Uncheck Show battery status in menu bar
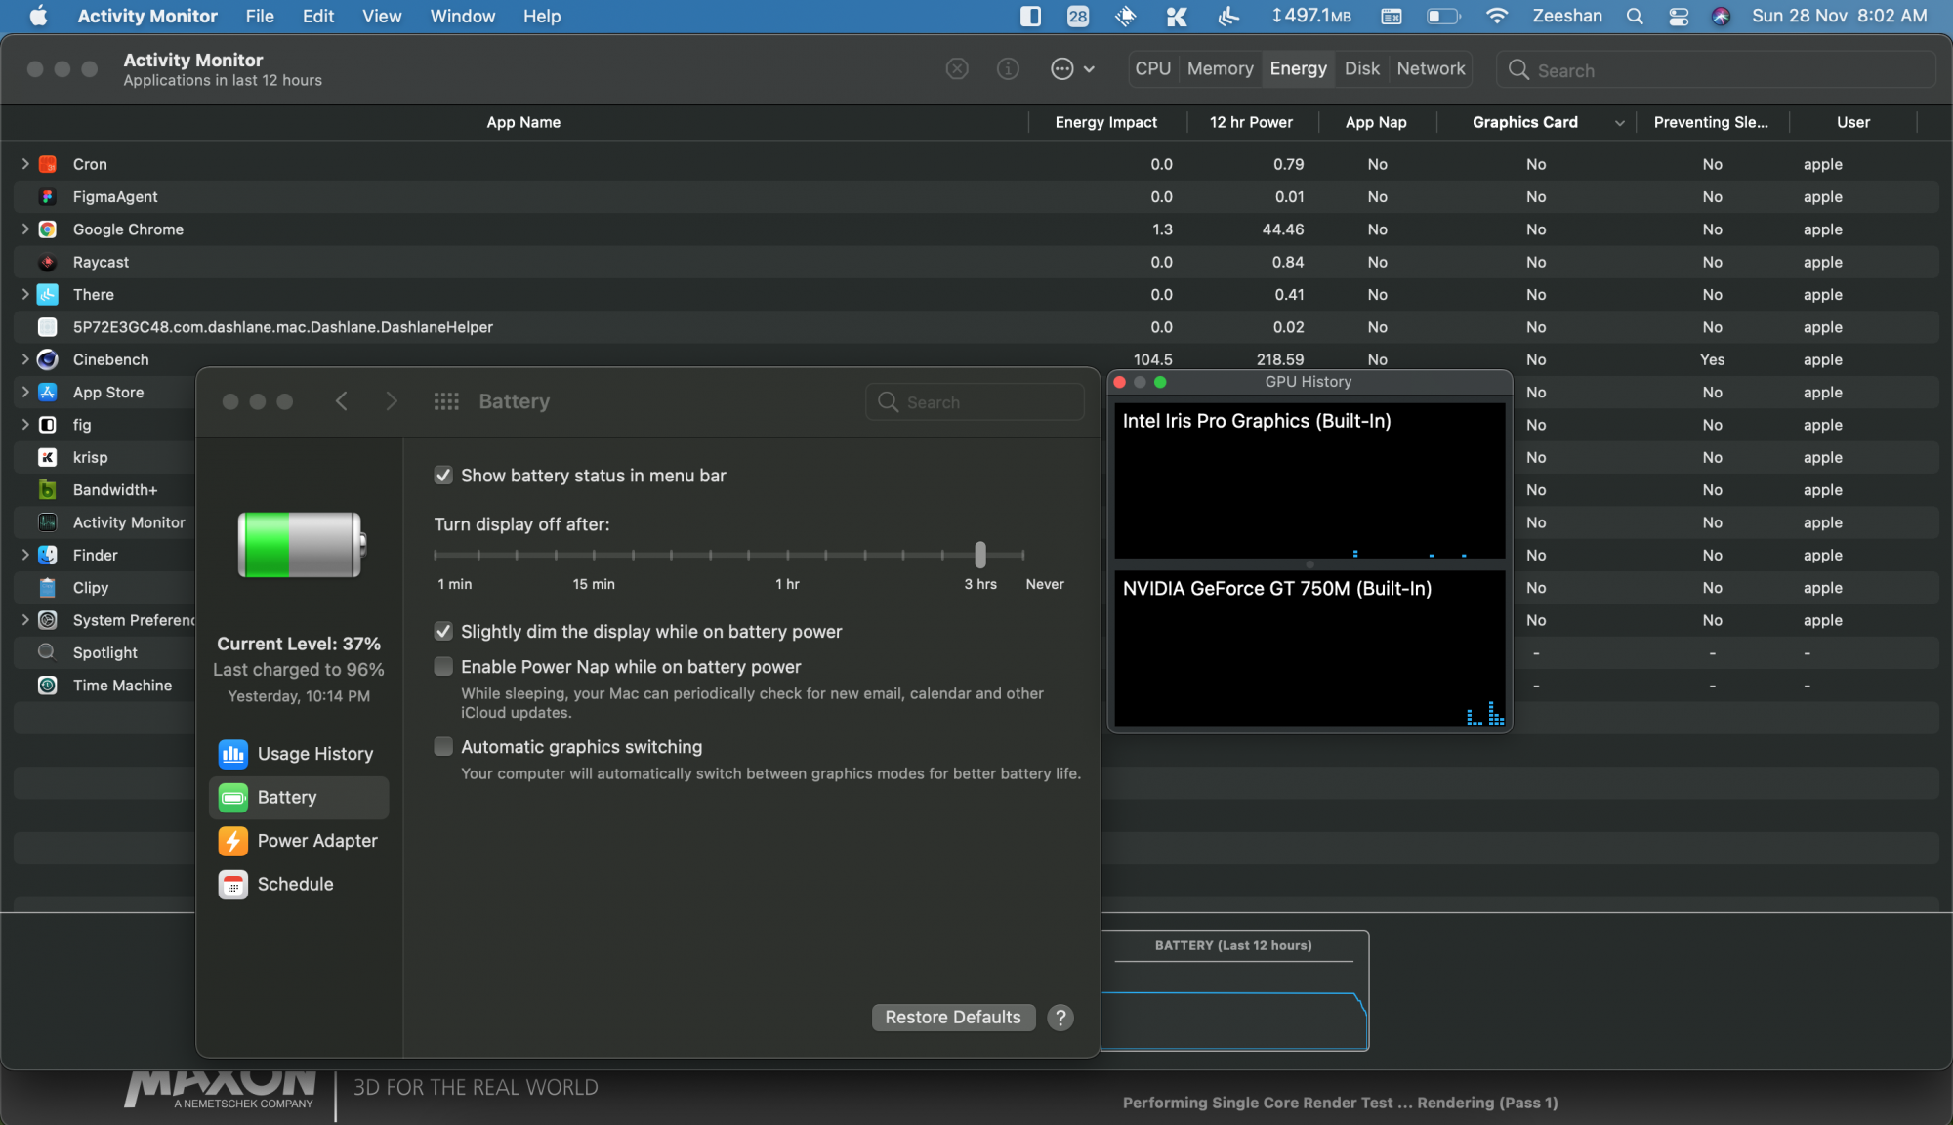Viewport: 1953px width, 1125px height. coord(443,476)
